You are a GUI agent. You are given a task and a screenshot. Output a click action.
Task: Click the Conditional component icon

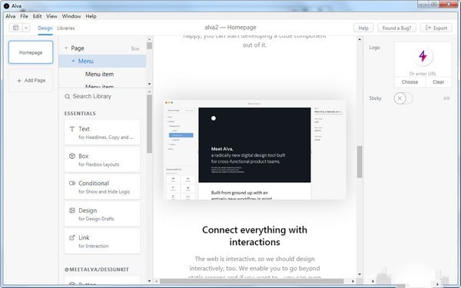point(72,183)
